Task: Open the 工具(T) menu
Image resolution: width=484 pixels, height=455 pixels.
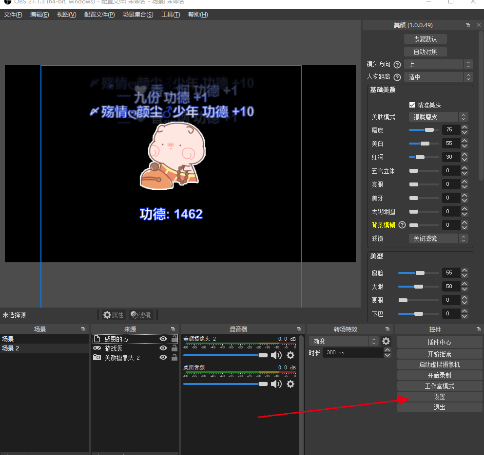Action: pyautogui.click(x=171, y=15)
